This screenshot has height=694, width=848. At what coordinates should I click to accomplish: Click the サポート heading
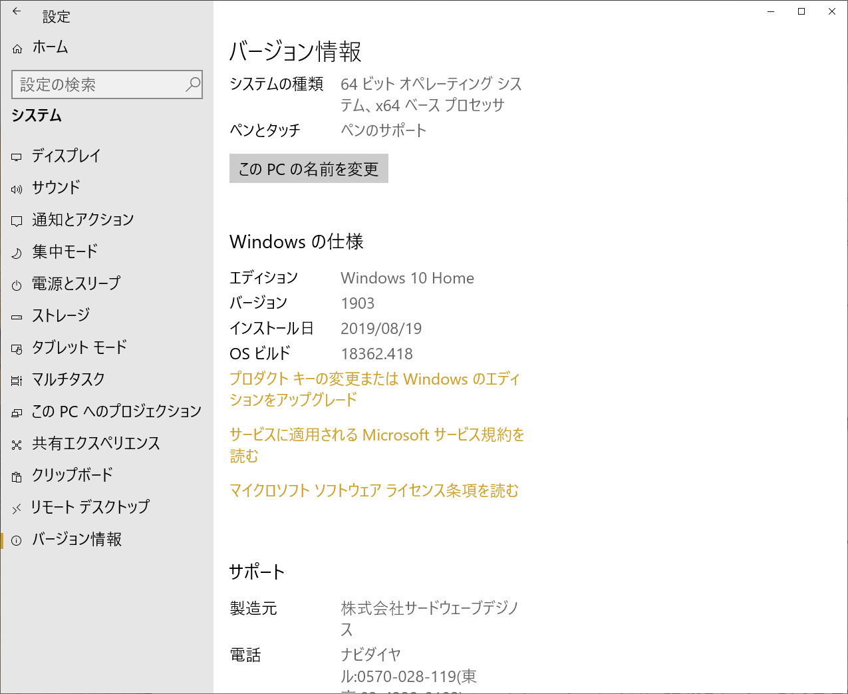tap(257, 572)
